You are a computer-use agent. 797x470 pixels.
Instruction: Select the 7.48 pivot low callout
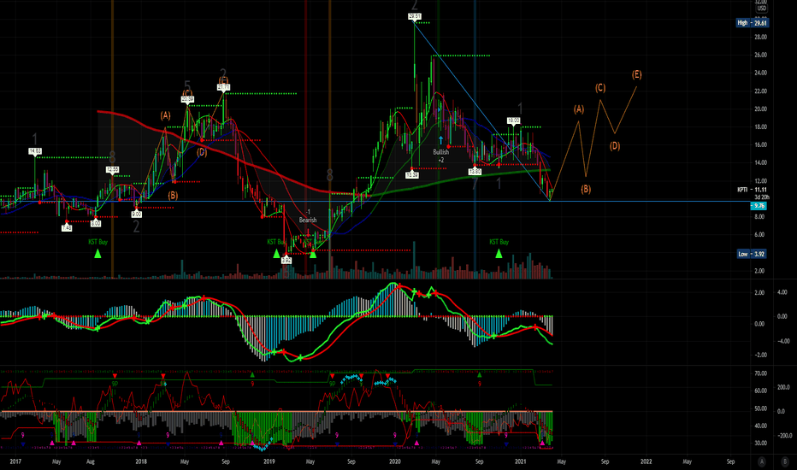tap(67, 228)
